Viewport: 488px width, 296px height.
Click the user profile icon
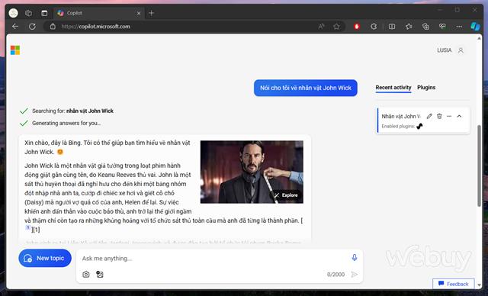(461, 50)
